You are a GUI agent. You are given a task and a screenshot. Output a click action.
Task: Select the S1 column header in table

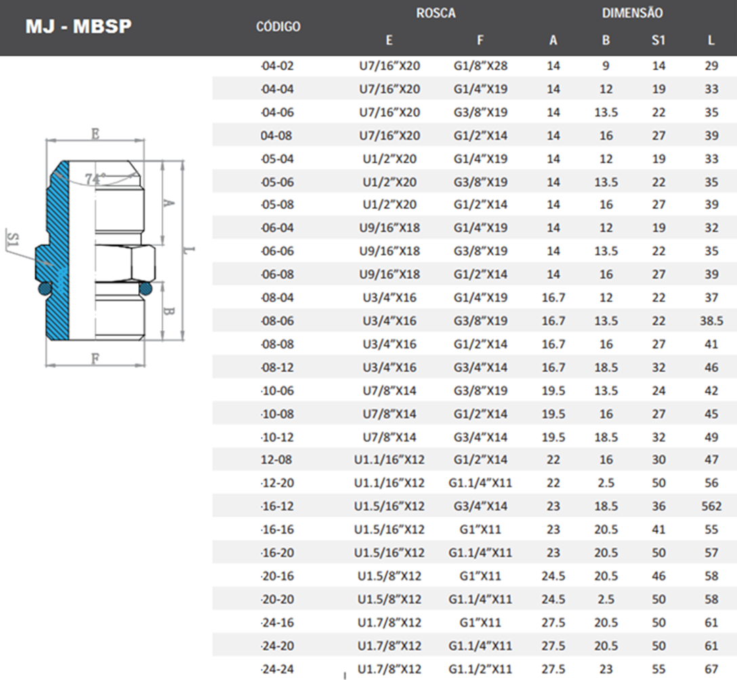[x=658, y=40]
